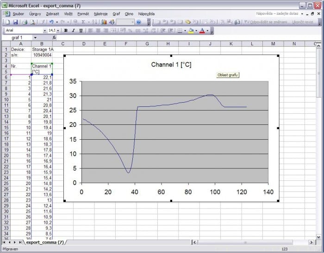Select the export_comma (7) sheet tab
This screenshot has height=253, width=324.
click(45, 242)
